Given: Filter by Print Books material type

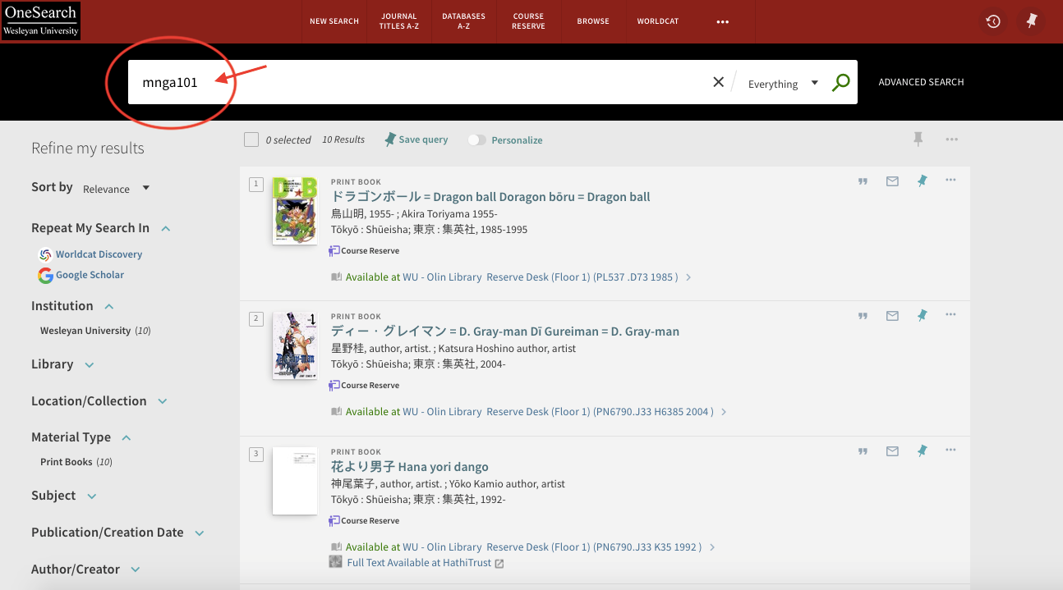Looking at the screenshot, I should pyautogui.click(x=67, y=462).
